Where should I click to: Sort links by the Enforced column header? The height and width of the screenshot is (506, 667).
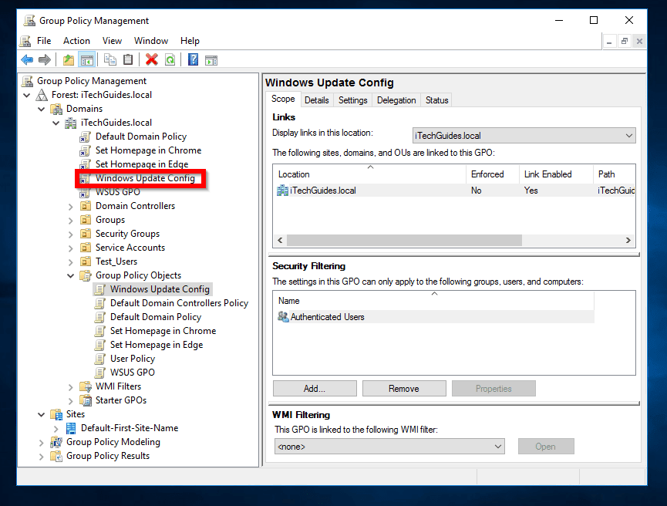tap(493, 174)
